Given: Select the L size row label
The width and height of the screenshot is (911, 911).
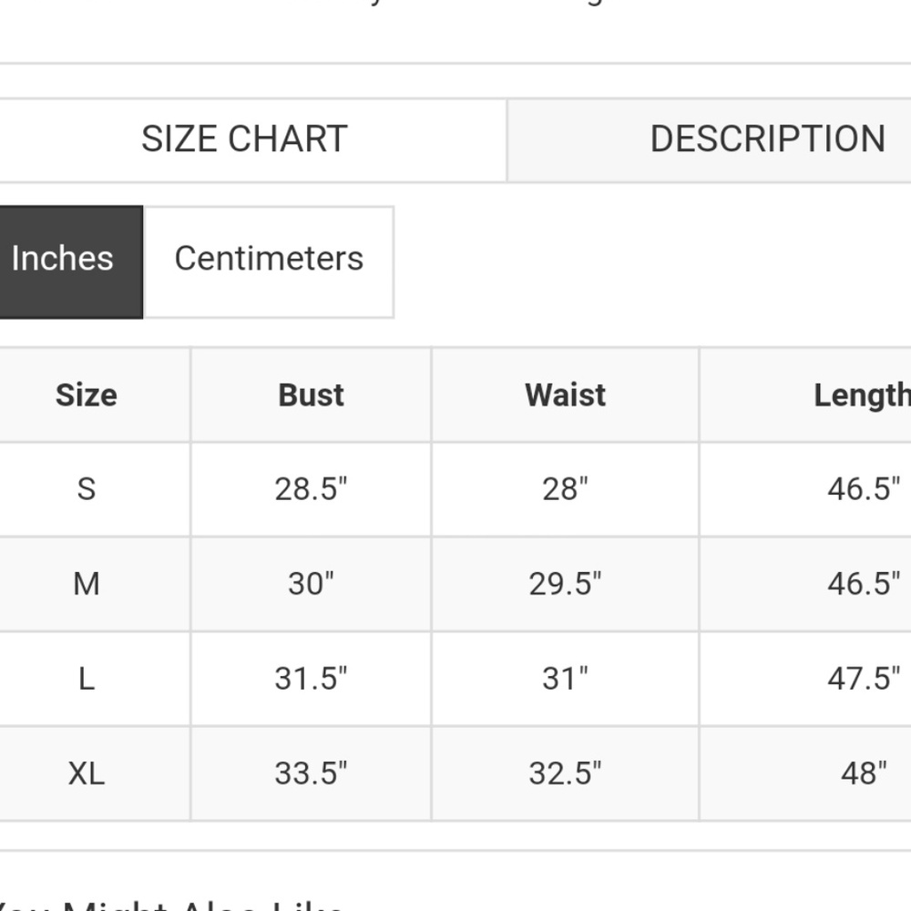Looking at the screenshot, I should (87, 679).
